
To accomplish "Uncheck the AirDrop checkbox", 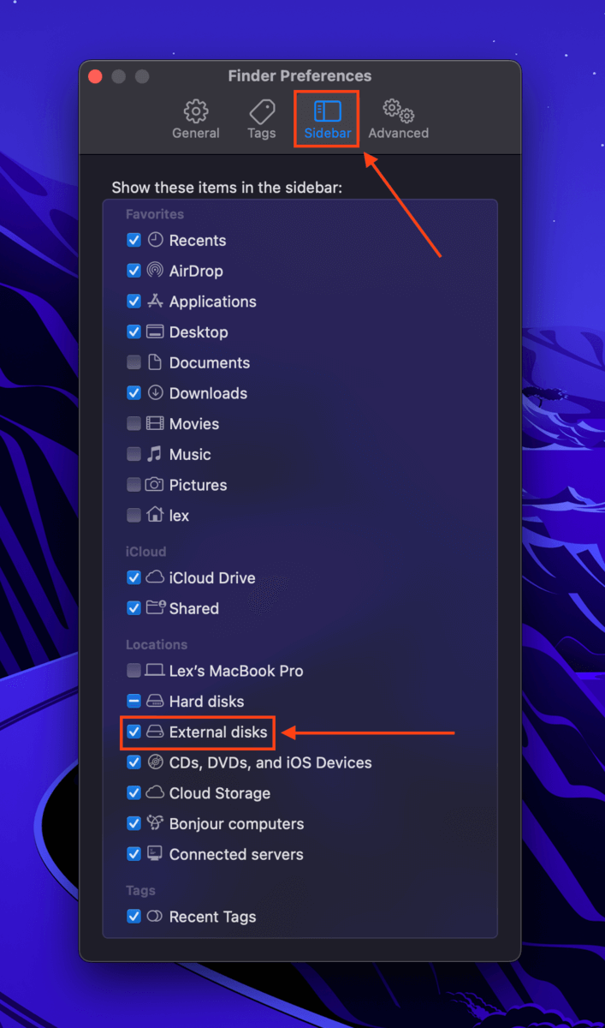I will [133, 271].
